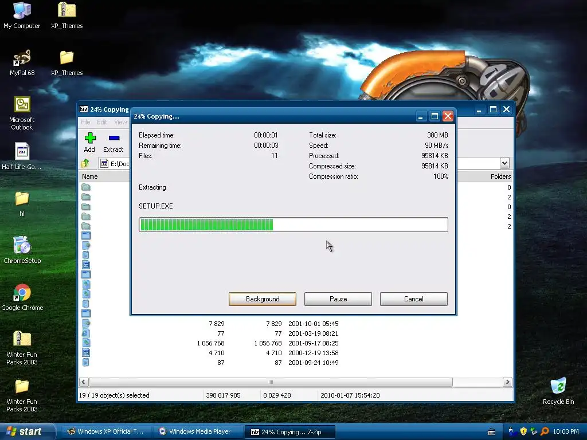Image resolution: width=587 pixels, height=440 pixels.
Task: Switch to Windows Media Player taskbar item
Action: (x=198, y=432)
